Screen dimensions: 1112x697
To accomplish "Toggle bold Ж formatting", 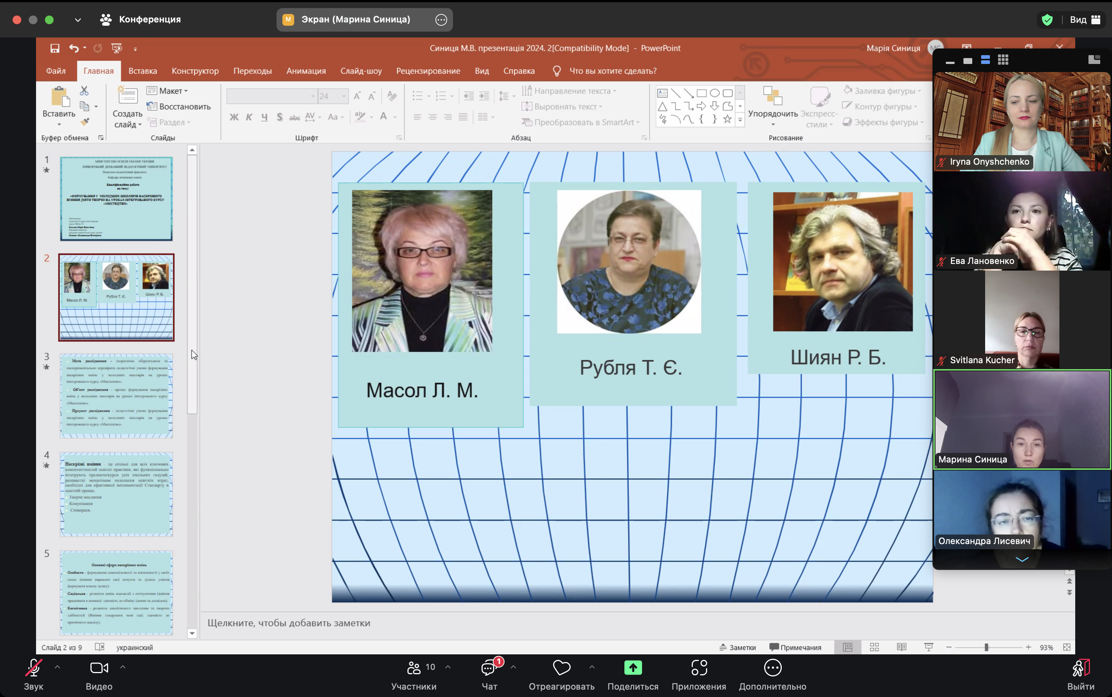I will pyautogui.click(x=234, y=117).
